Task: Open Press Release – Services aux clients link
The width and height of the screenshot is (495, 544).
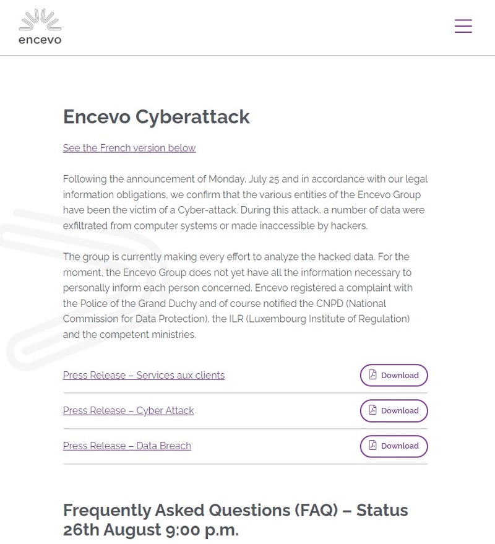Action: point(144,375)
